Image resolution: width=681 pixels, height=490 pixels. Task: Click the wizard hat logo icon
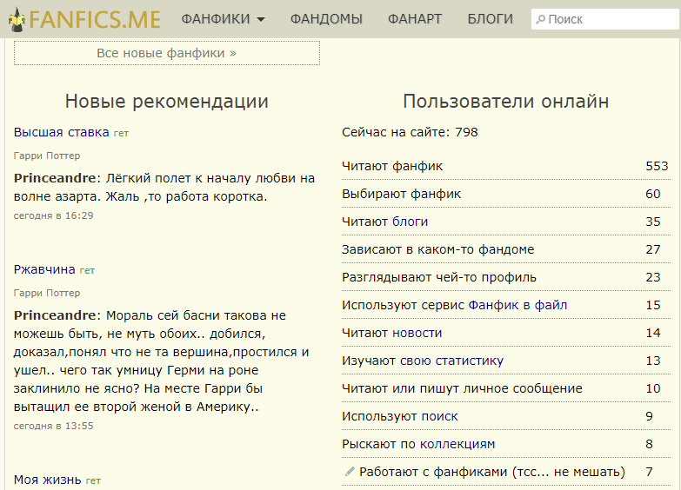(17, 19)
